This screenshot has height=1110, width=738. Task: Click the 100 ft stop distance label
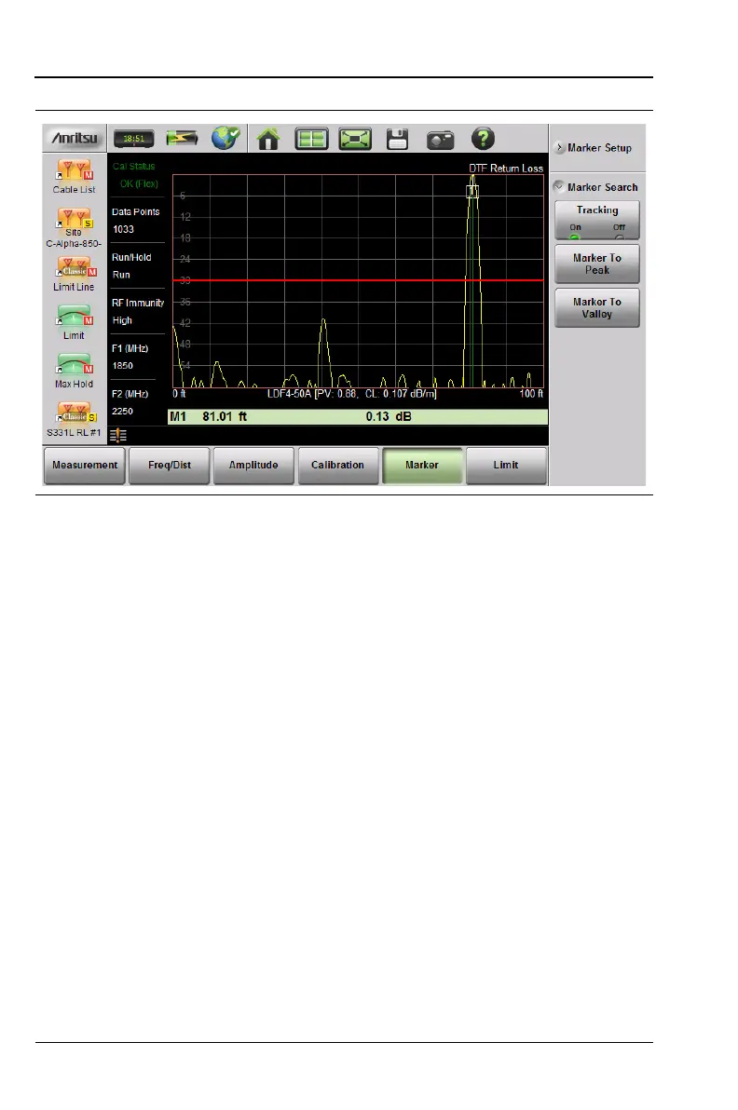pyautogui.click(x=531, y=394)
